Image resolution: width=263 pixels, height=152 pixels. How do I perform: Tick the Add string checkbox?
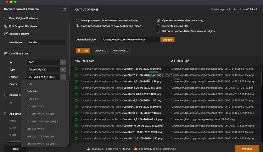[x=6, y=114]
